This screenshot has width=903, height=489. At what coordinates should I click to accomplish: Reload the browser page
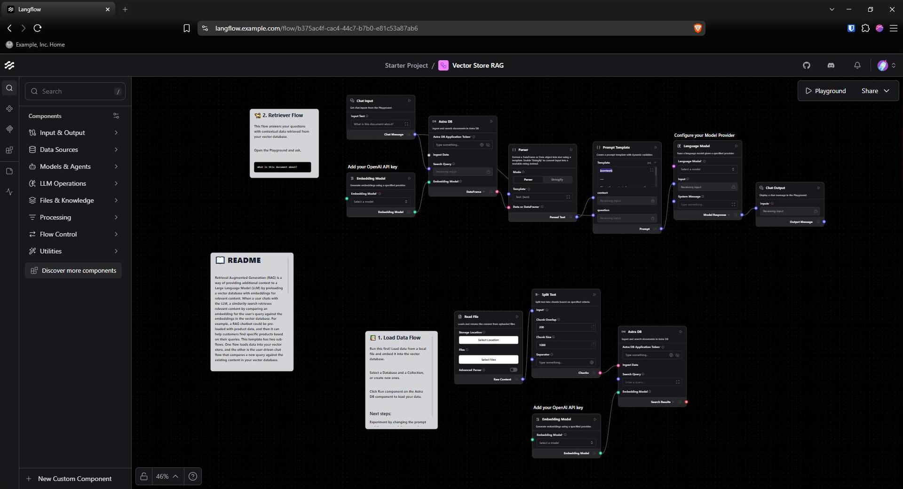[38, 28]
